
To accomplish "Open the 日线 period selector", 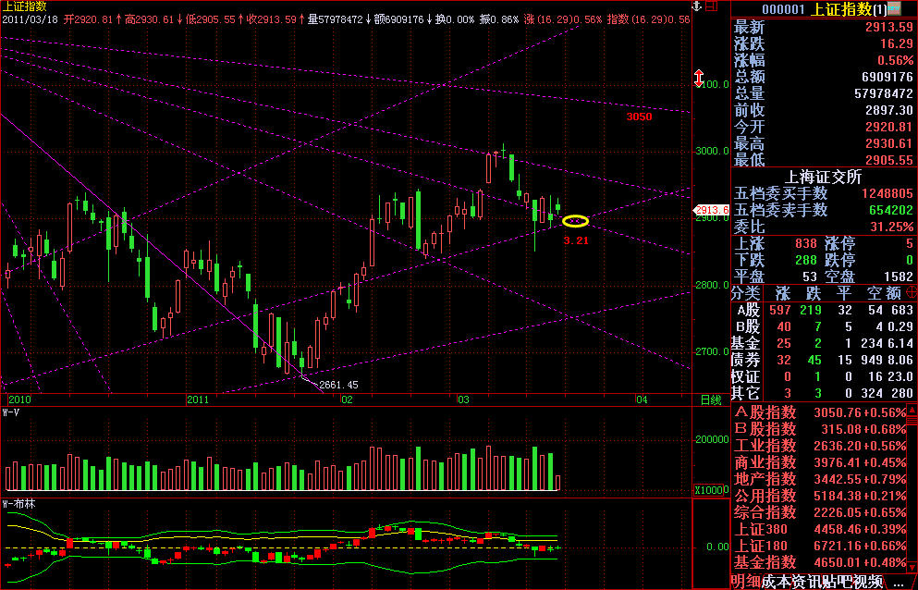I will coord(709,399).
